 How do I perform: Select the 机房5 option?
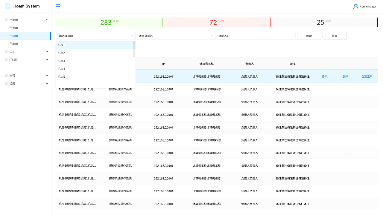[95, 77]
